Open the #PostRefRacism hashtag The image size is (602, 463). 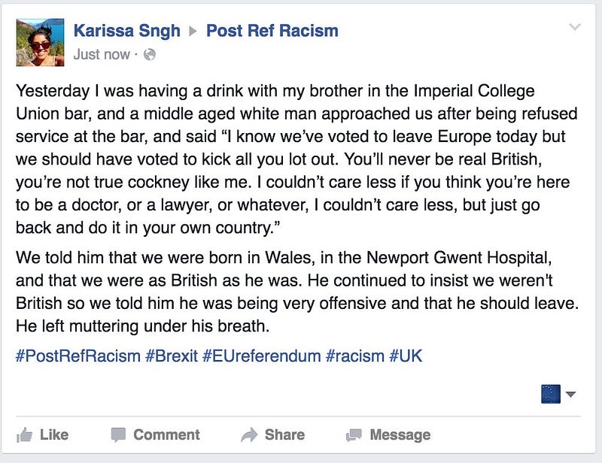[x=78, y=356]
